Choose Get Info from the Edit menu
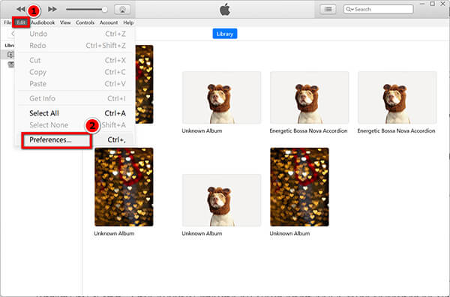Screen dimensions: 450x297 point(75,98)
